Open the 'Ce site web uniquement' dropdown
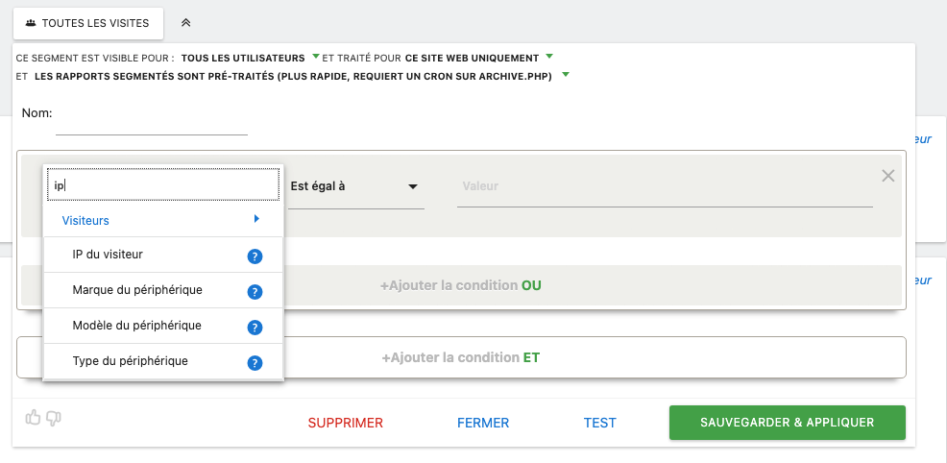Screen dimensions: 947x463 [x=477, y=58]
